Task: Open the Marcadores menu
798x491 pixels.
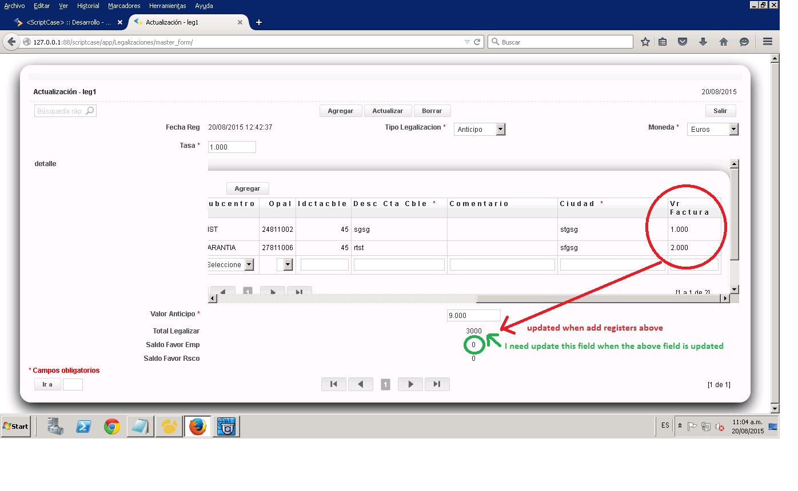Action: [x=124, y=6]
